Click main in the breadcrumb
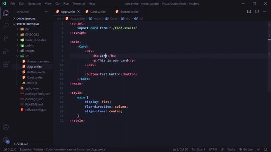The image size is (271, 152). coord(97,19)
